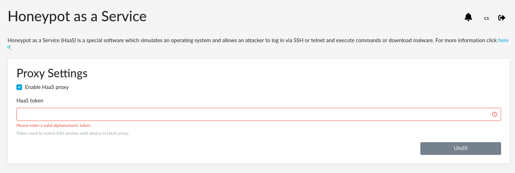Click the 'Enable HaaS proxy' label text

tap(47, 87)
